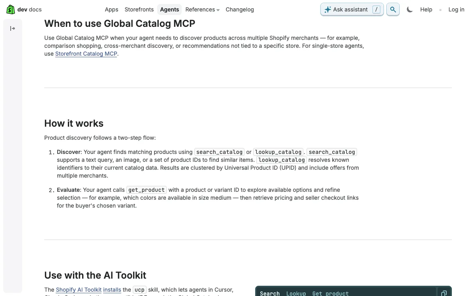Go to the Apps nav item
This screenshot has height=296, width=474.
click(111, 9)
